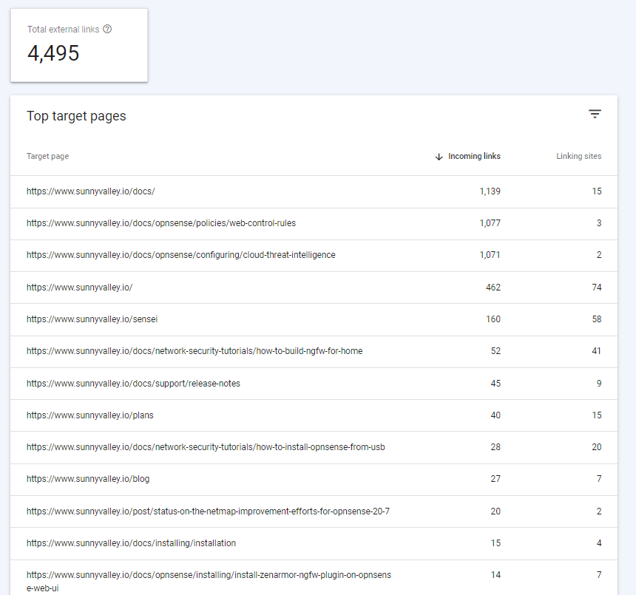Open the netmap-improvement-efforts post row
The width and height of the screenshot is (636, 595).
pos(314,511)
